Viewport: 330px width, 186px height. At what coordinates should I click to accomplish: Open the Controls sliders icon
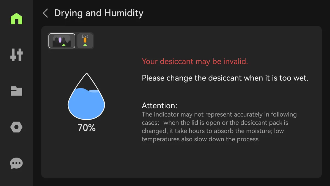click(x=16, y=55)
